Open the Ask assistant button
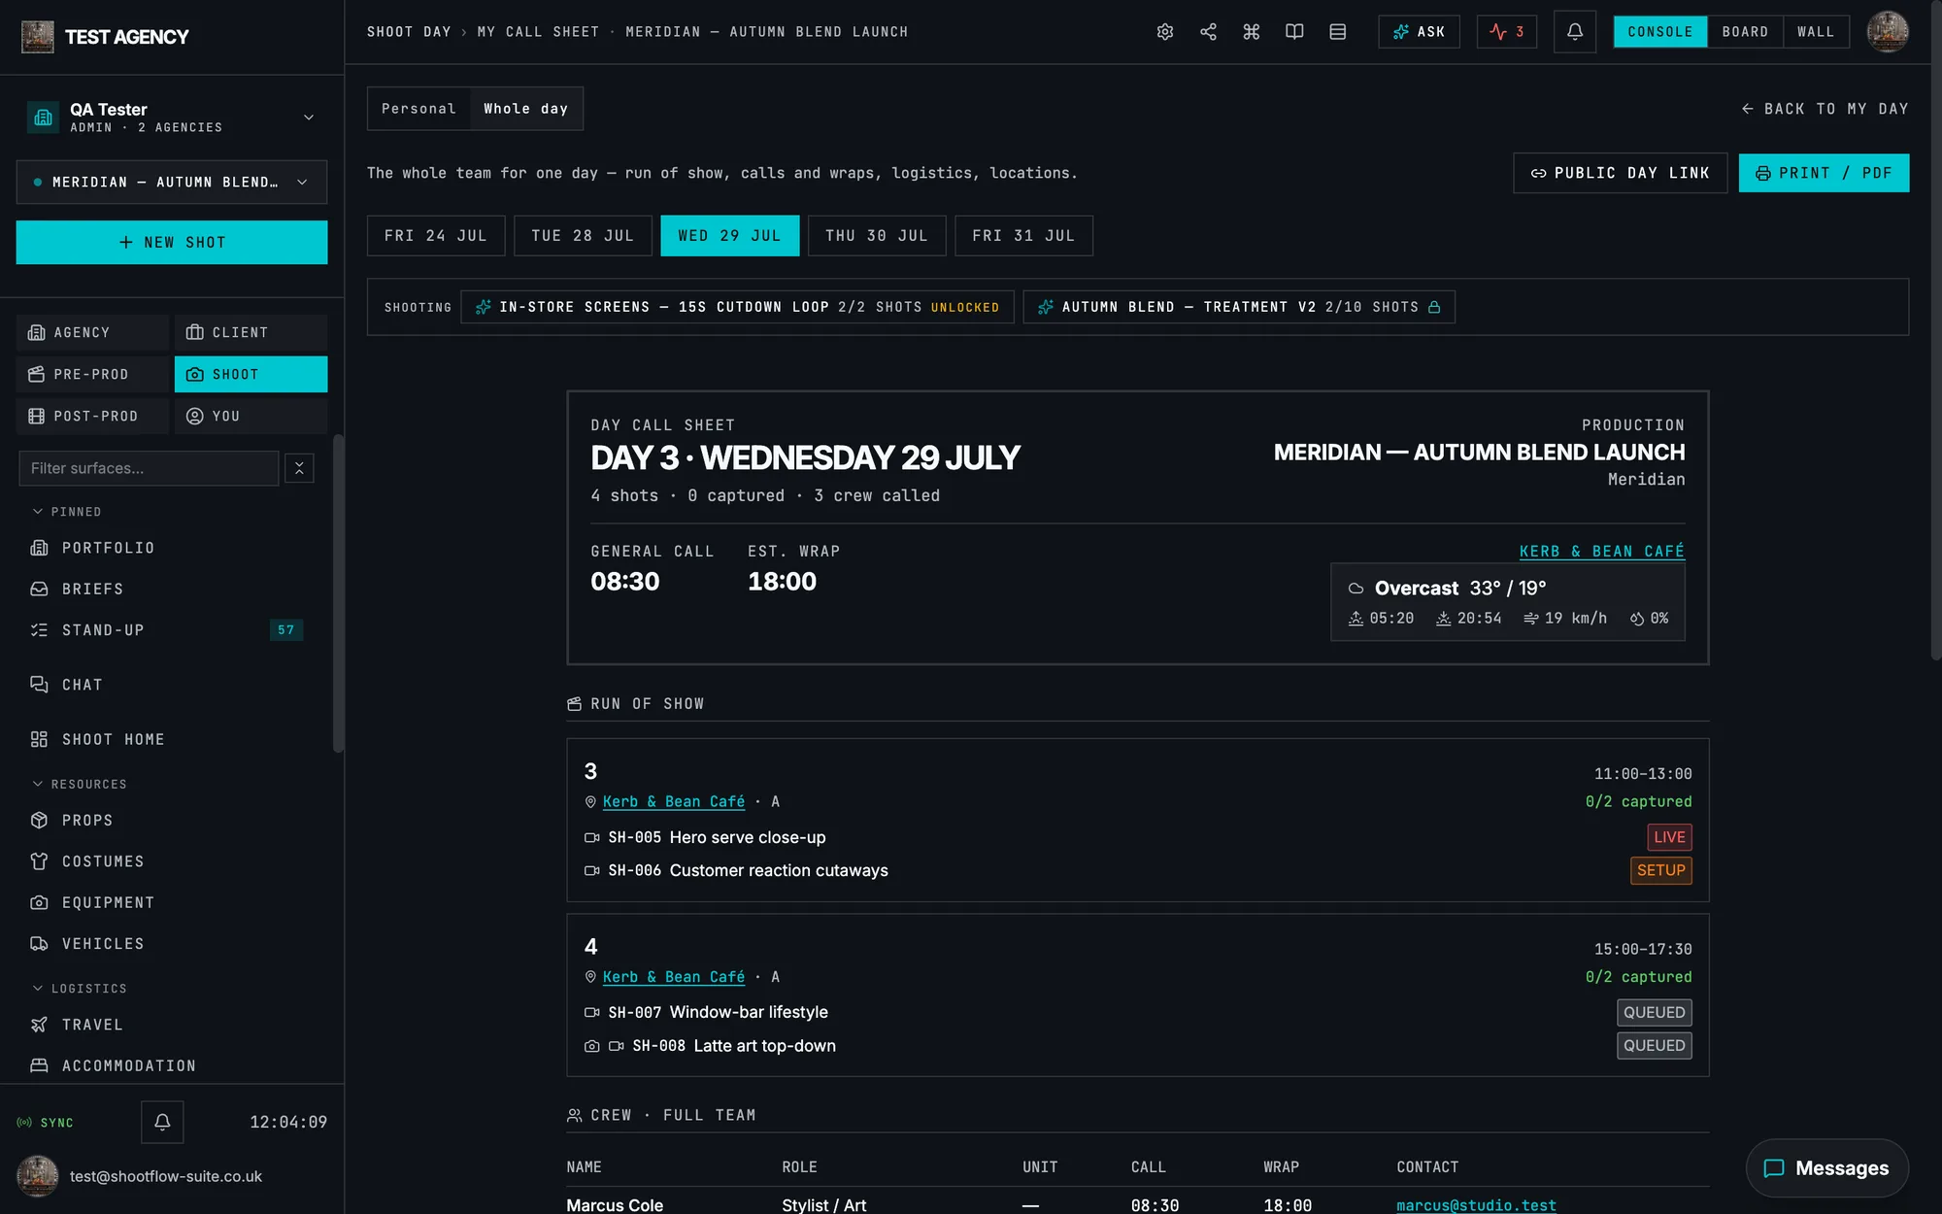This screenshot has width=1942, height=1214. click(x=1419, y=32)
